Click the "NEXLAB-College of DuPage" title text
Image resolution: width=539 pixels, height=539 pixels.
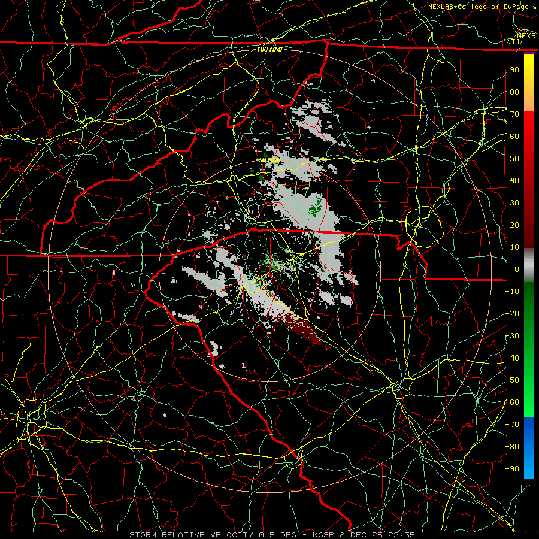point(479,7)
